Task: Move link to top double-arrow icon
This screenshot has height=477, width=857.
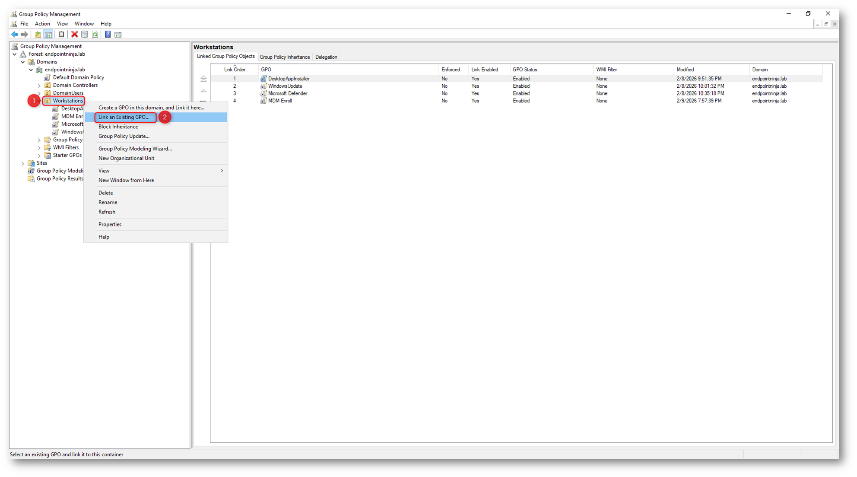Action: (203, 79)
